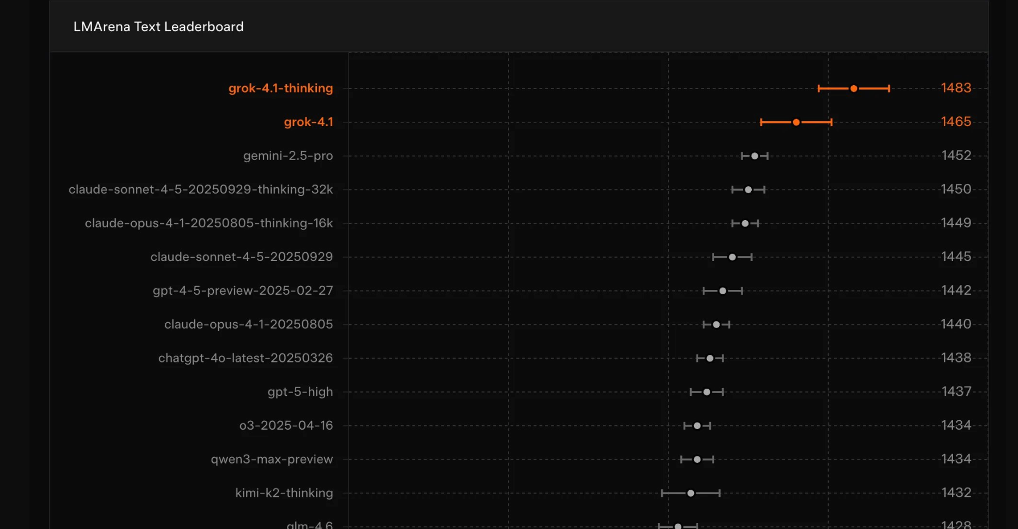Click the data point for kimi-k2-thinking
Screen dimensions: 1018x529
691,494
